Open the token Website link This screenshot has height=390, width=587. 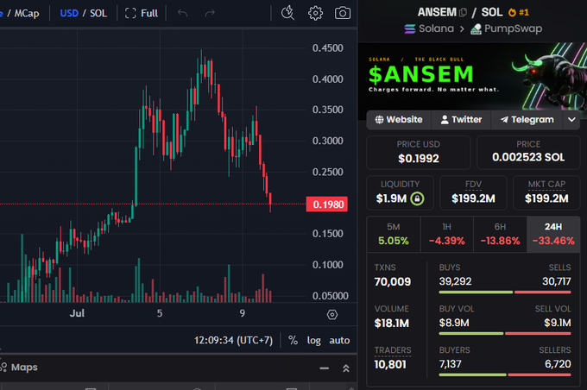[399, 119]
